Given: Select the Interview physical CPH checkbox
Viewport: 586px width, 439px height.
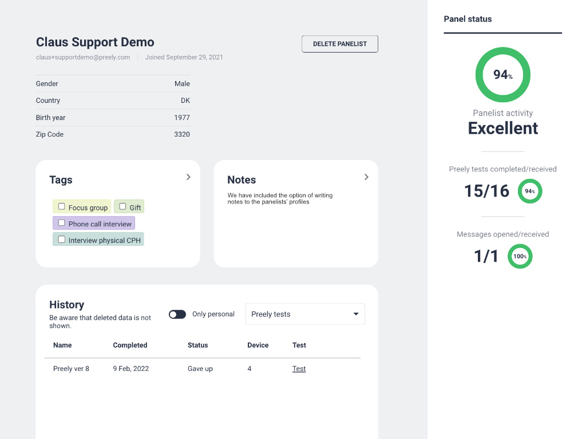Looking at the screenshot, I should coord(62,240).
